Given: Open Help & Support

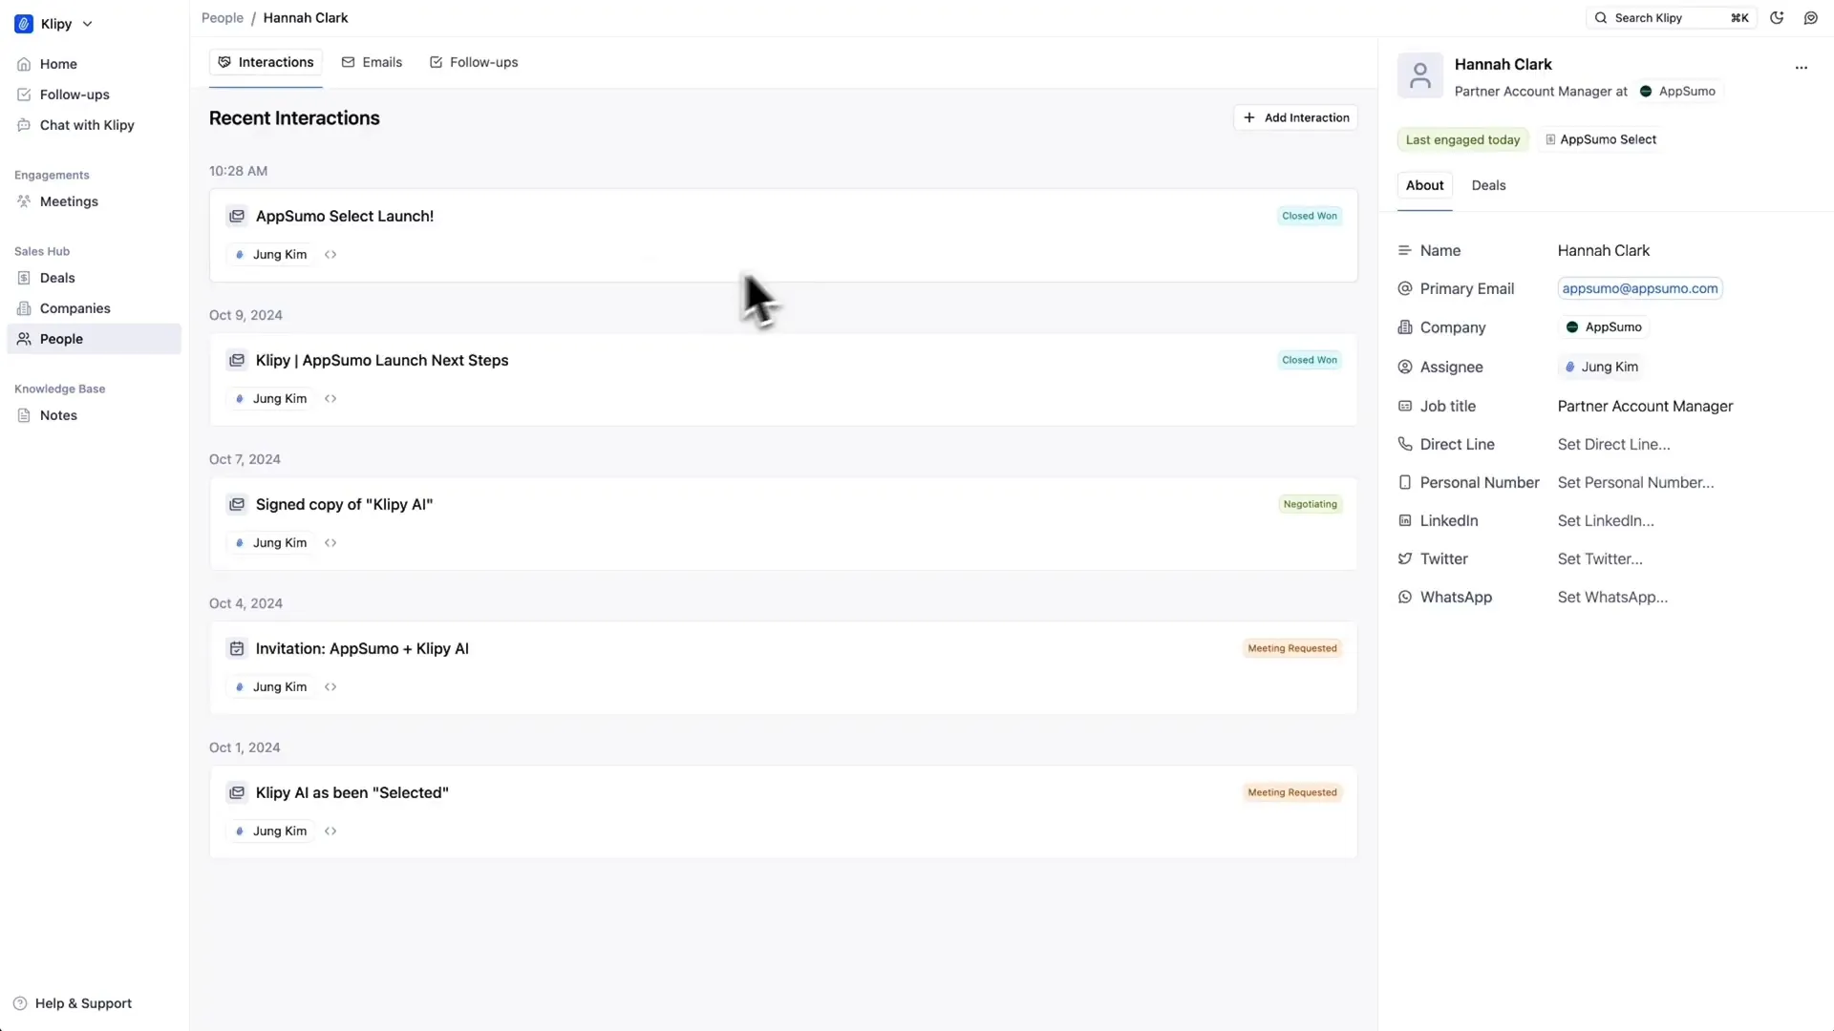Looking at the screenshot, I should coord(73,1003).
